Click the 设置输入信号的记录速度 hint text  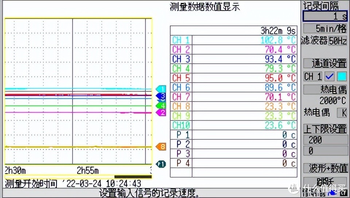click(x=149, y=193)
